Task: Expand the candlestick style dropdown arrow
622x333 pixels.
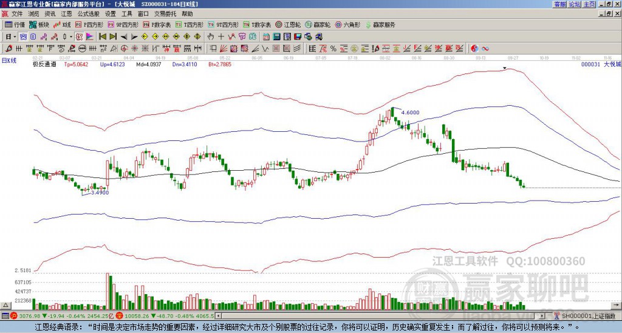Action: point(71,37)
